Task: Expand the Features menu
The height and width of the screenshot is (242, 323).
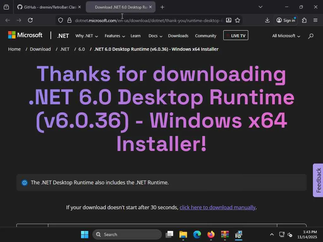Action: pyautogui.click(x=115, y=36)
